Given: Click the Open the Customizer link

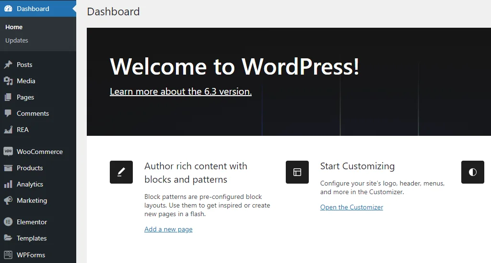Looking at the screenshot, I should click(x=351, y=207).
